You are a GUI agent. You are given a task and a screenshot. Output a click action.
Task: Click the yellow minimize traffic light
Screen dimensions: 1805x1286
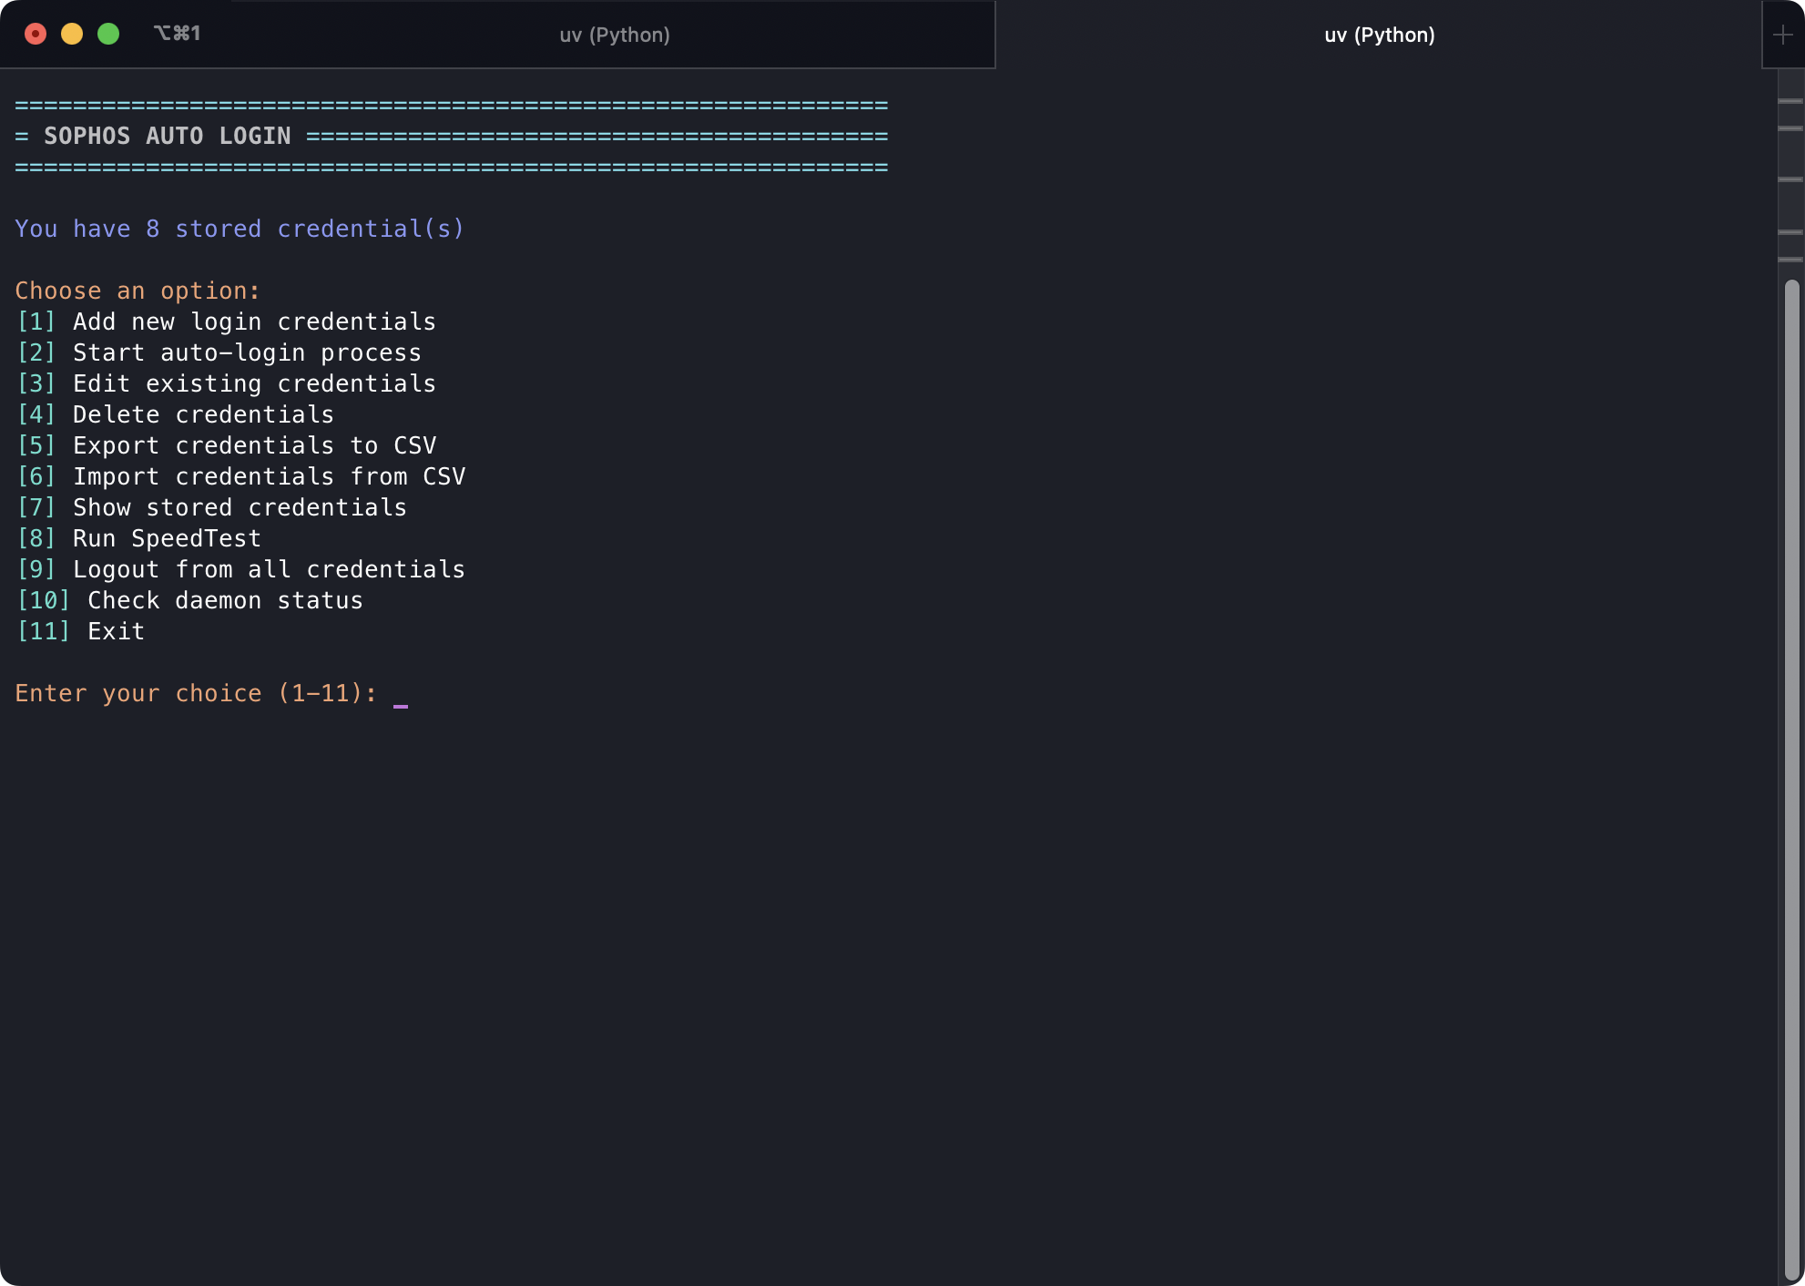point(72,34)
